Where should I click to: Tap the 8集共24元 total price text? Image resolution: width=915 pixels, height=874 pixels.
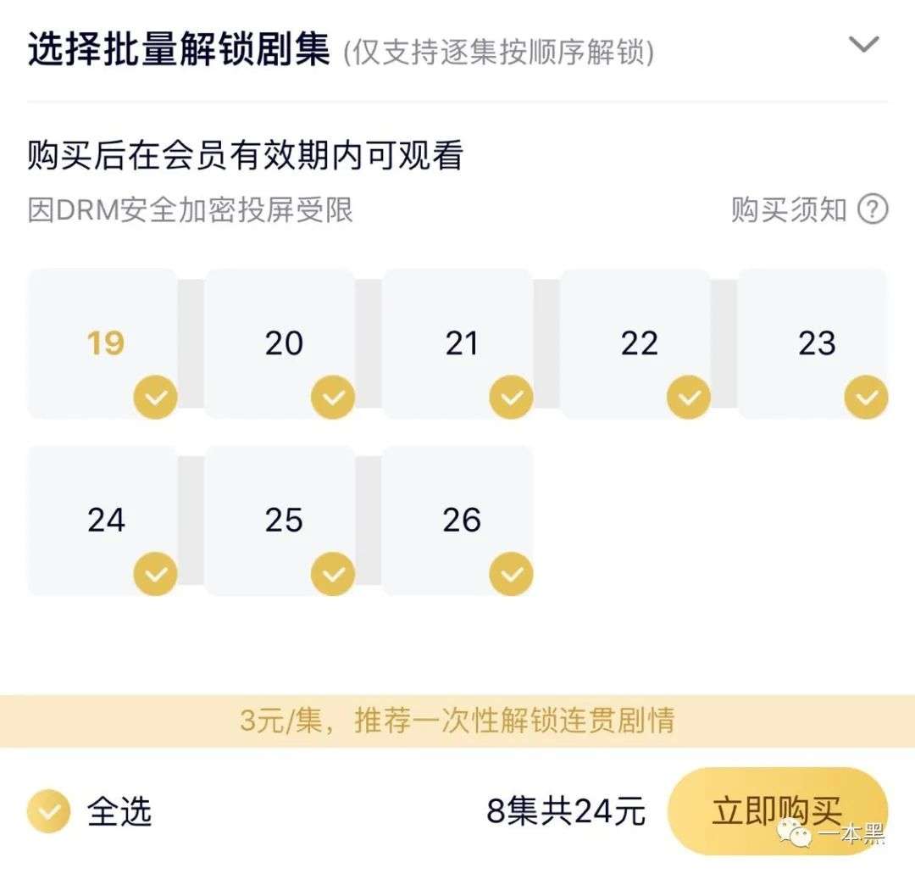(566, 811)
